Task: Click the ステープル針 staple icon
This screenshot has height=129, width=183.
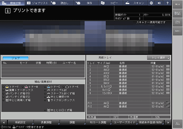Action: point(48,90)
